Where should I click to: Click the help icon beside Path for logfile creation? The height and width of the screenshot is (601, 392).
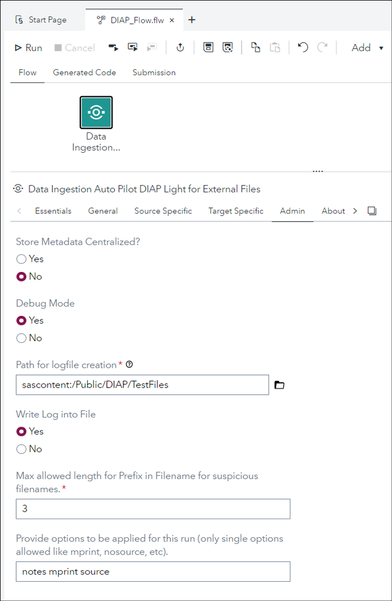point(129,365)
